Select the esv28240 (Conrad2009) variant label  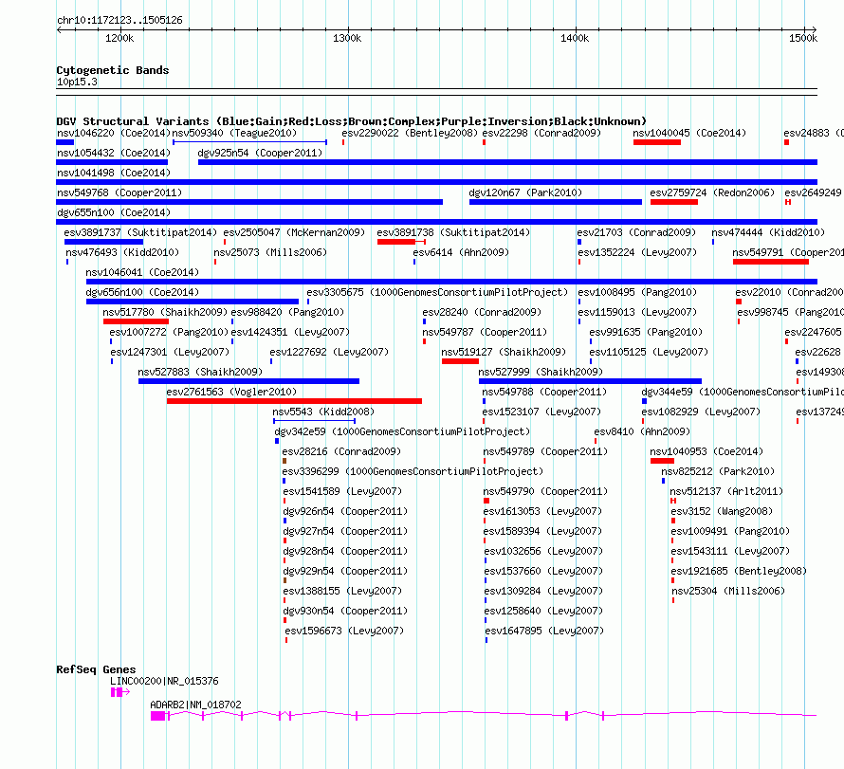[482, 312]
